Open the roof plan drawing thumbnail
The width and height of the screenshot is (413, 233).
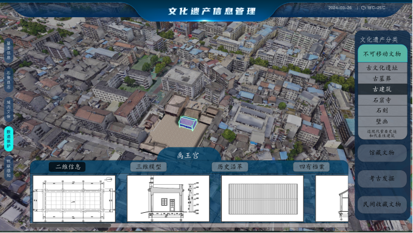pyautogui.click(x=263, y=199)
